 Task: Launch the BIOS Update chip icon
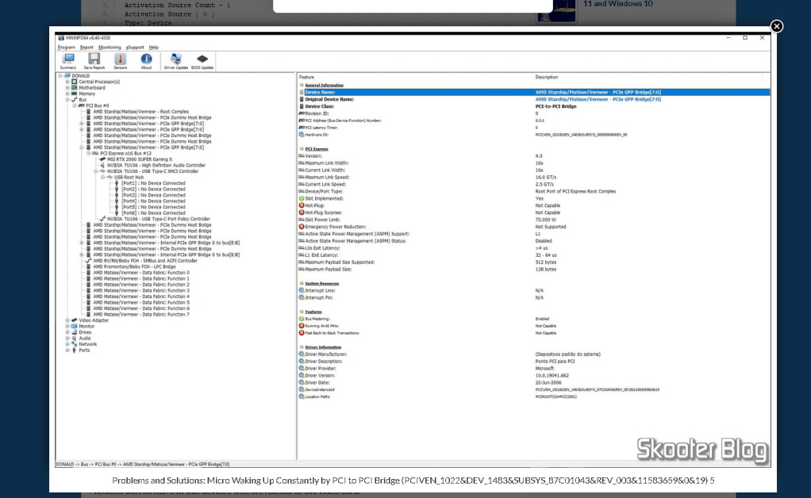point(202,59)
